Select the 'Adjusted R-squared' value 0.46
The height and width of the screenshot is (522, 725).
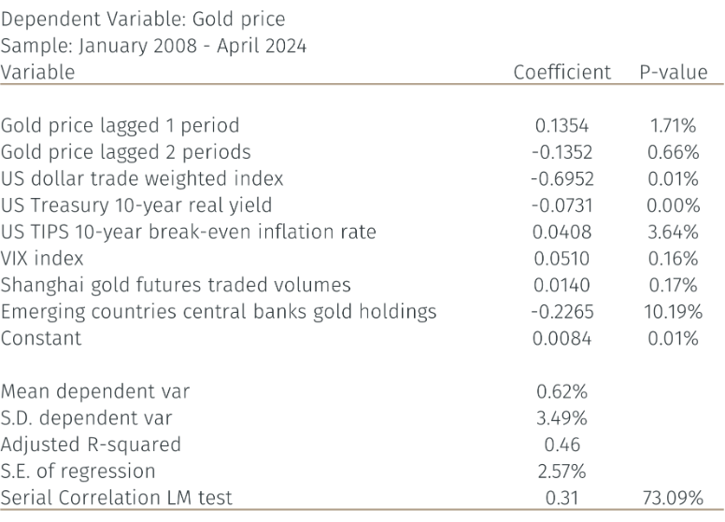(562, 444)
